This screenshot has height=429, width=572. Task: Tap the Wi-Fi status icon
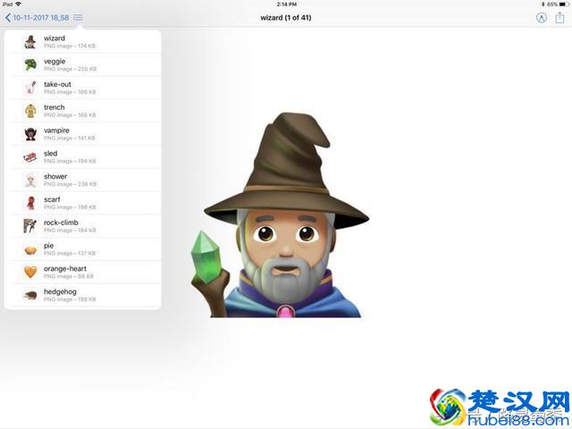(x=19, y=4)
